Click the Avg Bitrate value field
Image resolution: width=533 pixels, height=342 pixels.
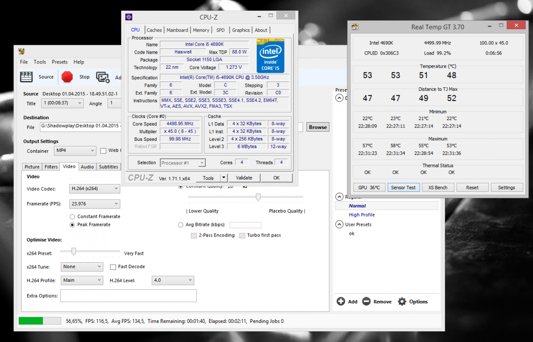click(245, 225)
